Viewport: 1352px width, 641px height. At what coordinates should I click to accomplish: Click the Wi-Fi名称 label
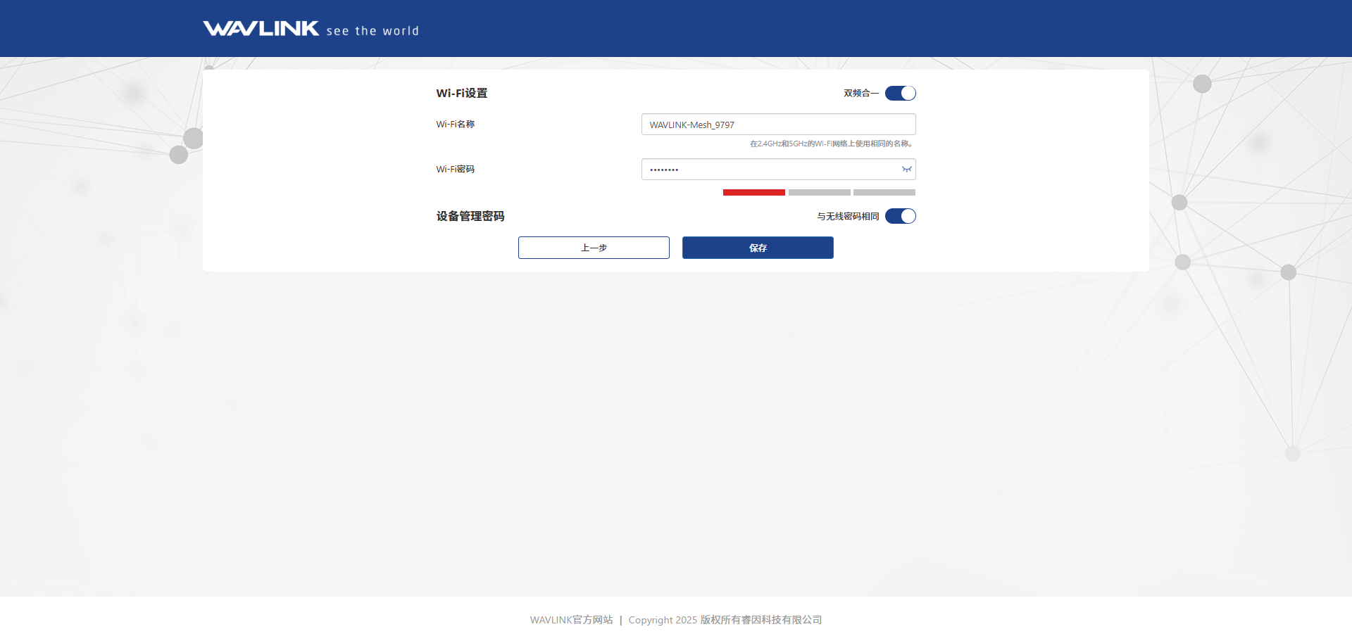click(455, 125)
